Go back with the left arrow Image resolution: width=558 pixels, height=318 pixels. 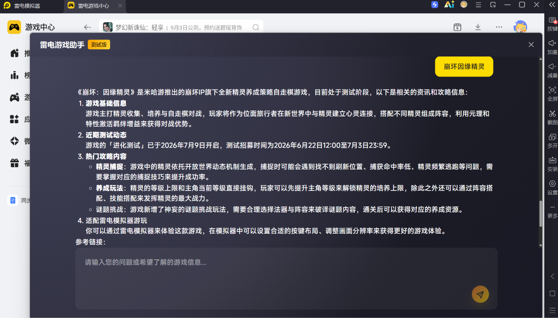tap(87, 27)
